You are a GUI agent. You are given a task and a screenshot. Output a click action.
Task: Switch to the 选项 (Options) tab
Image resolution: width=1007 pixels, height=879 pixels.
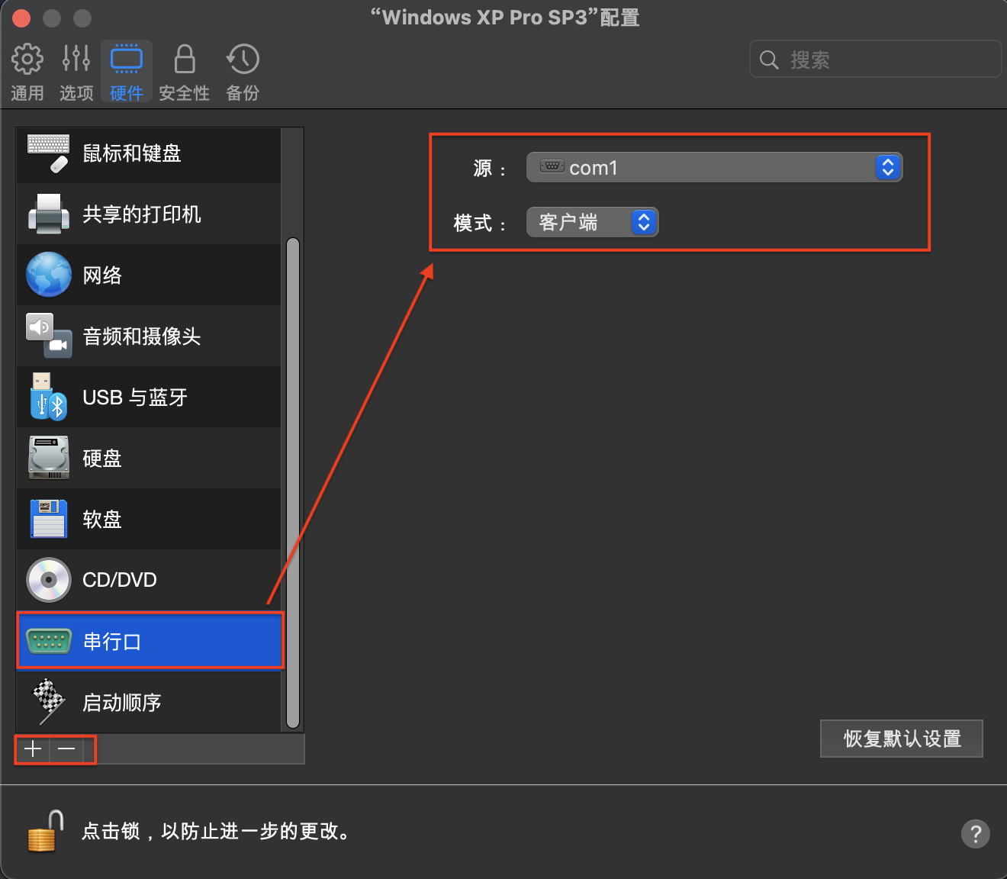(76, 72)
